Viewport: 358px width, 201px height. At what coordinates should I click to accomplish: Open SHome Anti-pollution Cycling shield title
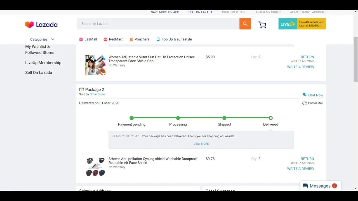point(153,161)
